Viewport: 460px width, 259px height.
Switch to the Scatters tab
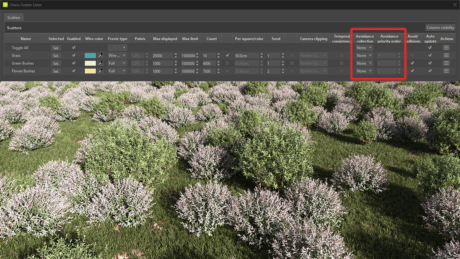13,17
